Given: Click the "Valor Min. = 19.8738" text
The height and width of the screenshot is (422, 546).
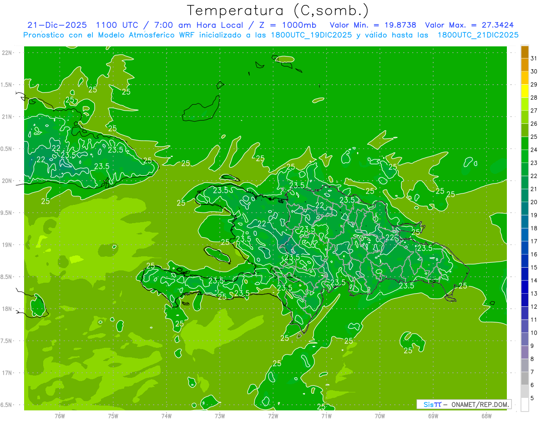Looking at the screenshot, I should [373, 25].
